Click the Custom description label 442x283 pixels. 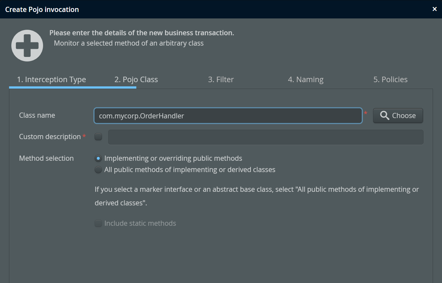coord(50,137)
